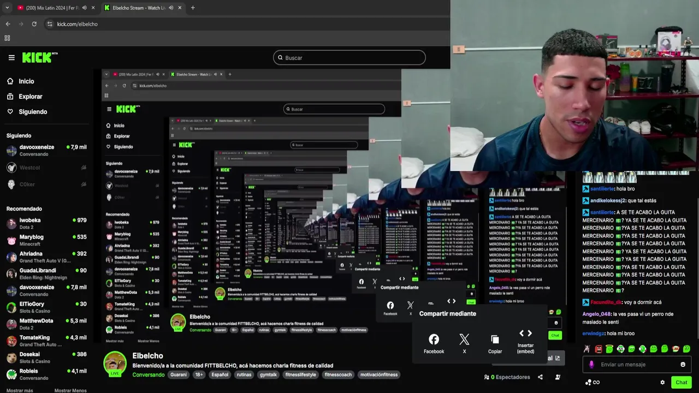
Task: Click the large Copiar link icon
Action: click(495, 340)
